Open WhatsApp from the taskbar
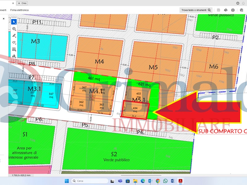 pos(165,181)
